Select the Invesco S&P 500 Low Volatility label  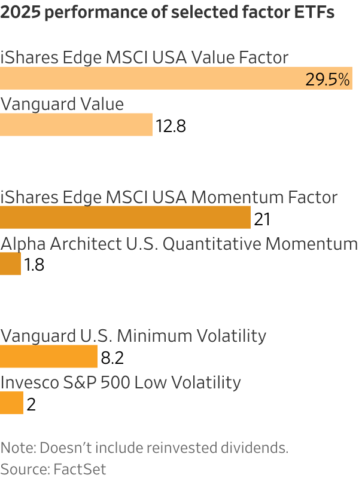(x=121, y=382)
